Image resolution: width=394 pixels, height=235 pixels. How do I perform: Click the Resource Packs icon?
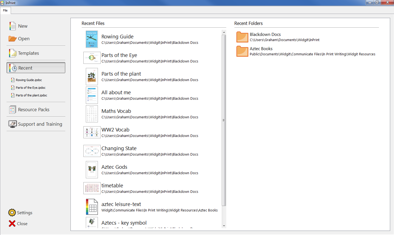[x=13, y=110]
